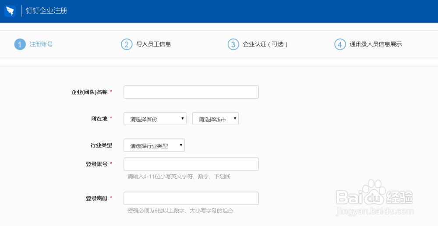The height and width of the screenshot is (226, 438).
Task: Click the 登录密码 field label
Action: pyautogui.click(x=96, y=198)
